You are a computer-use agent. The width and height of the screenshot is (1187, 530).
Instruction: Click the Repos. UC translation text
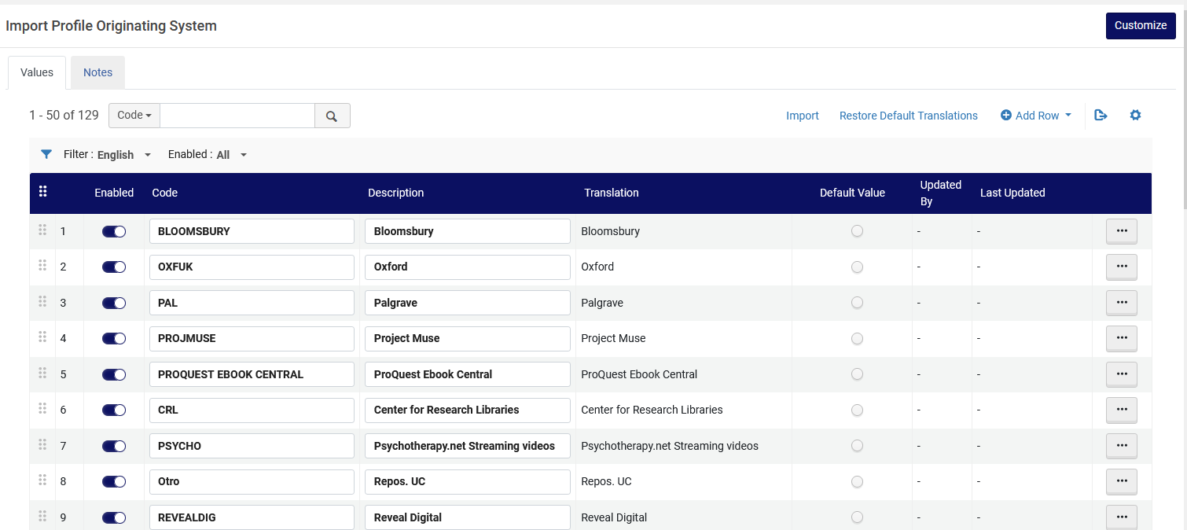(606, 481)
